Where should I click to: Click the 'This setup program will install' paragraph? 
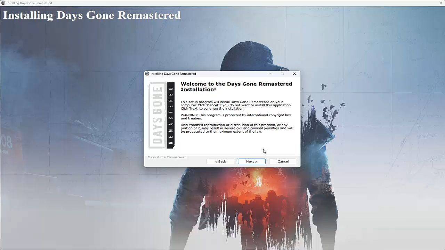click(x=236, y=105)
